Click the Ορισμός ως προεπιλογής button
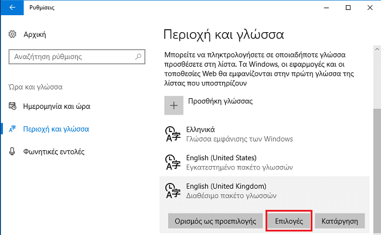This screenshot has height=235, width=381. 215,221
